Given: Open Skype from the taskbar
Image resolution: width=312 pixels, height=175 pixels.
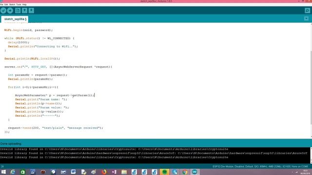Looking at the screenshot, I should 175,172.
